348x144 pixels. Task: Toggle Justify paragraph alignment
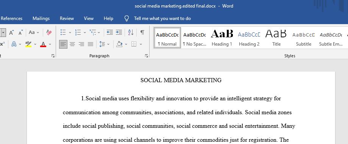[91, 44]
